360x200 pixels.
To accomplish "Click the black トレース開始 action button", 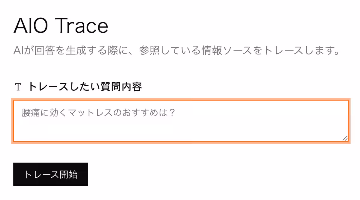I will [50, 175].
